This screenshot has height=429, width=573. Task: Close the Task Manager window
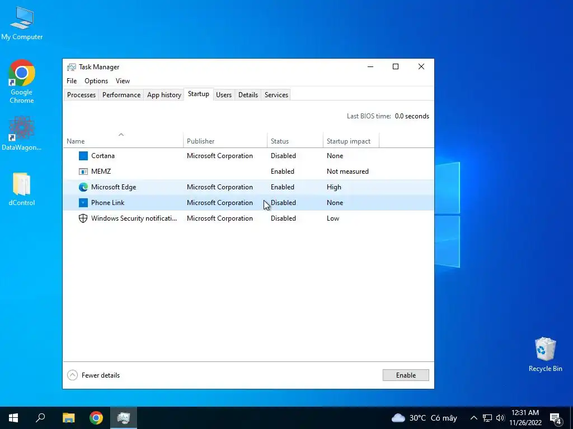pyautogui.click(x=421, y=67)
